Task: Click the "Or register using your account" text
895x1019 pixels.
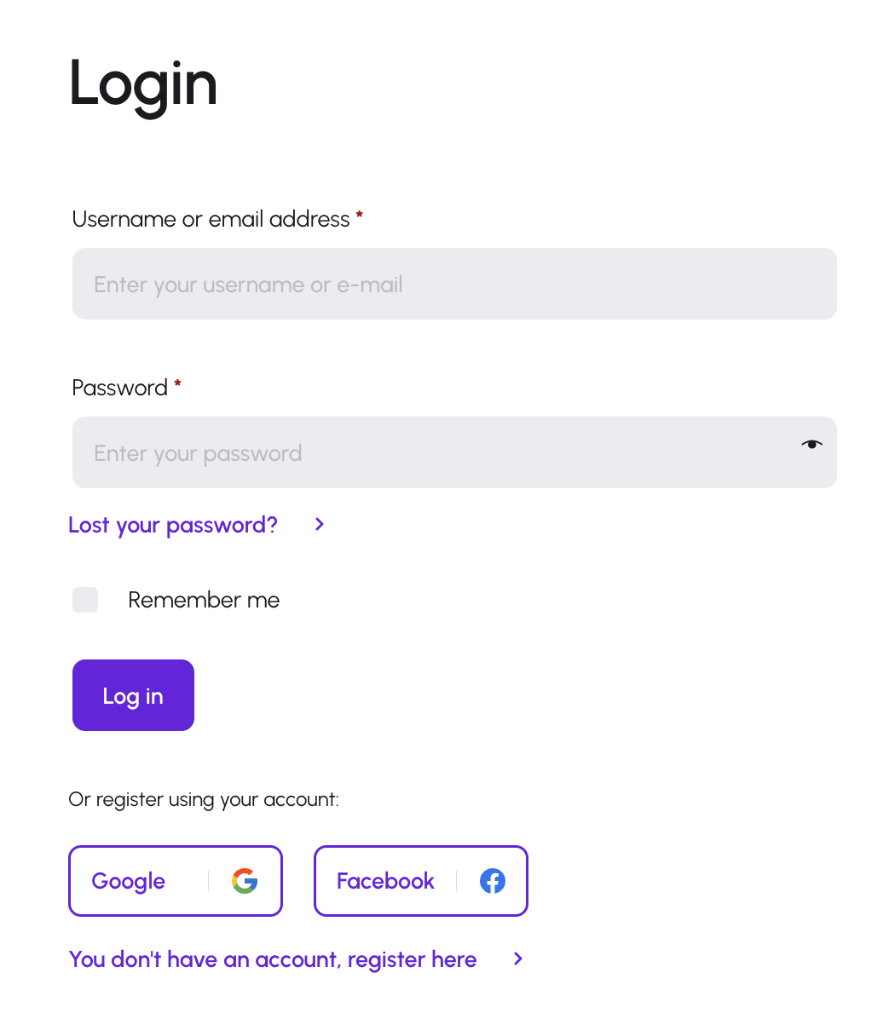Action: click(x=204, y=799)
